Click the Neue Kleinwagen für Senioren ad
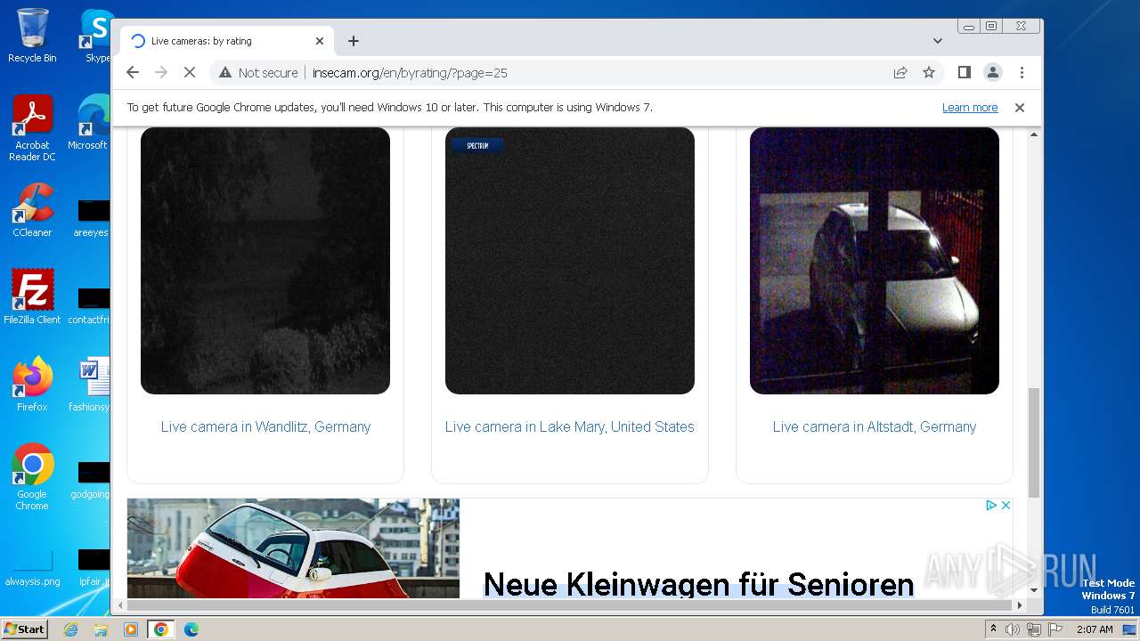Viewport: 1140px width, 641px height. [x=698, y=584]
